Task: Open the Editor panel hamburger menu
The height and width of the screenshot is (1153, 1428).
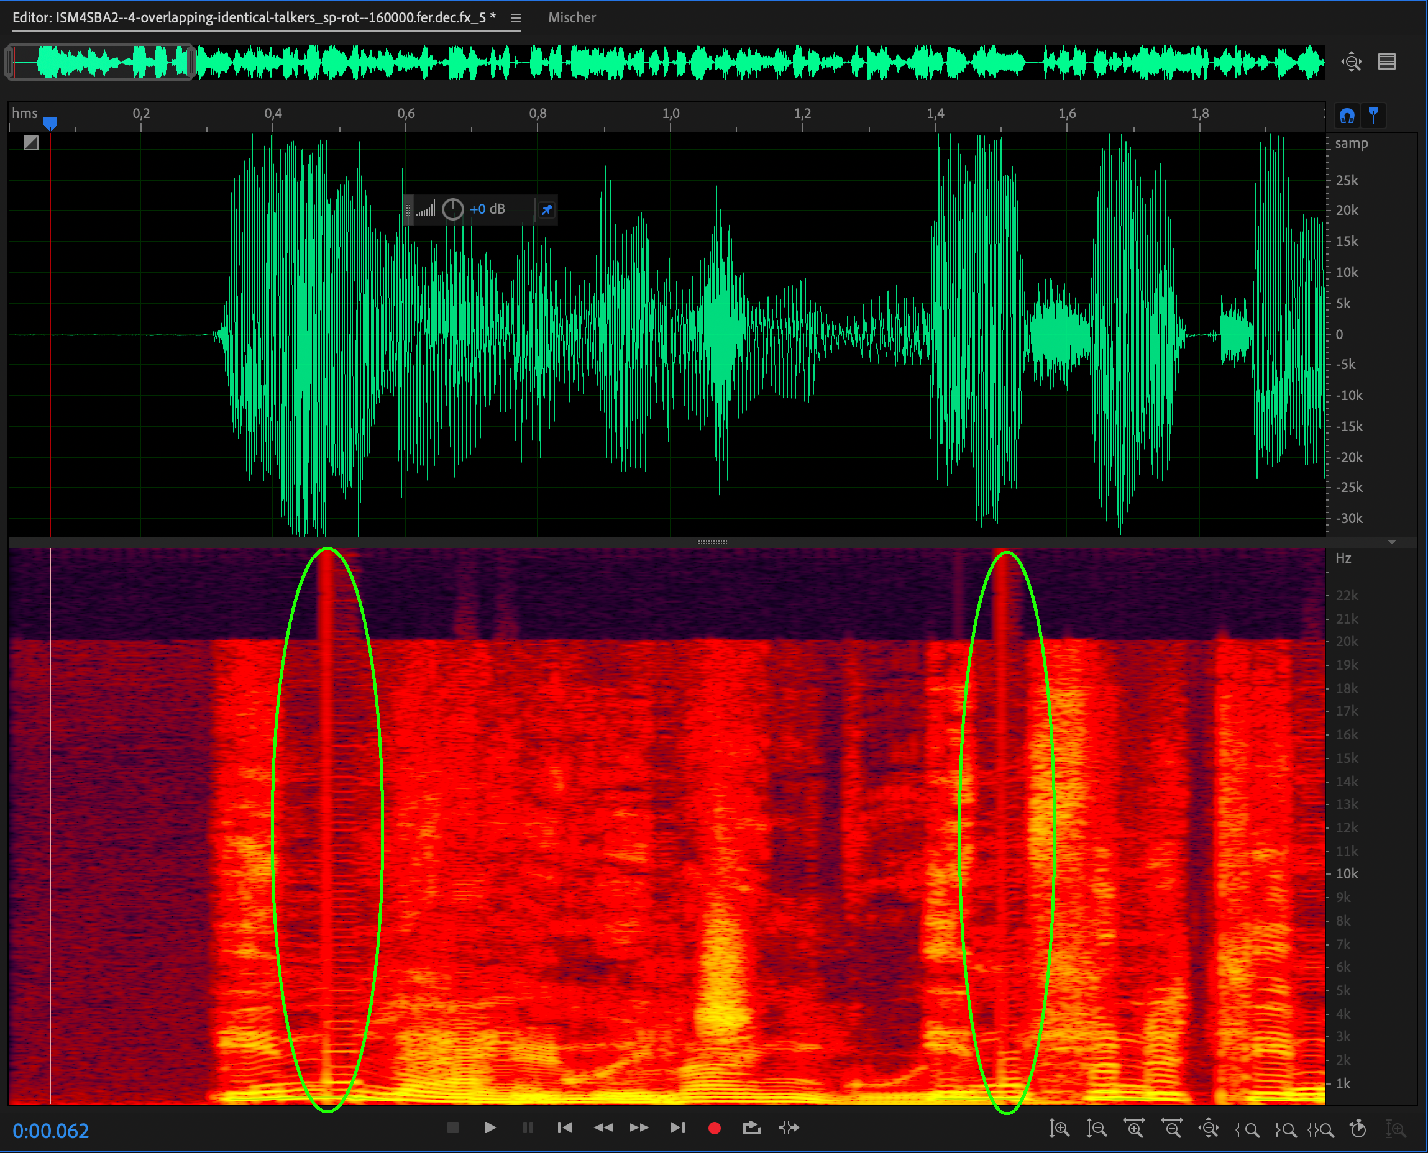Action: coord(515,18)
